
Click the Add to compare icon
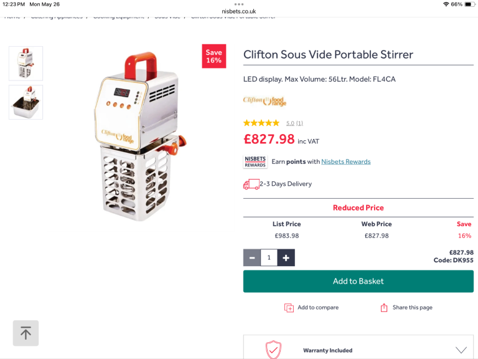[x=289, y=308]
